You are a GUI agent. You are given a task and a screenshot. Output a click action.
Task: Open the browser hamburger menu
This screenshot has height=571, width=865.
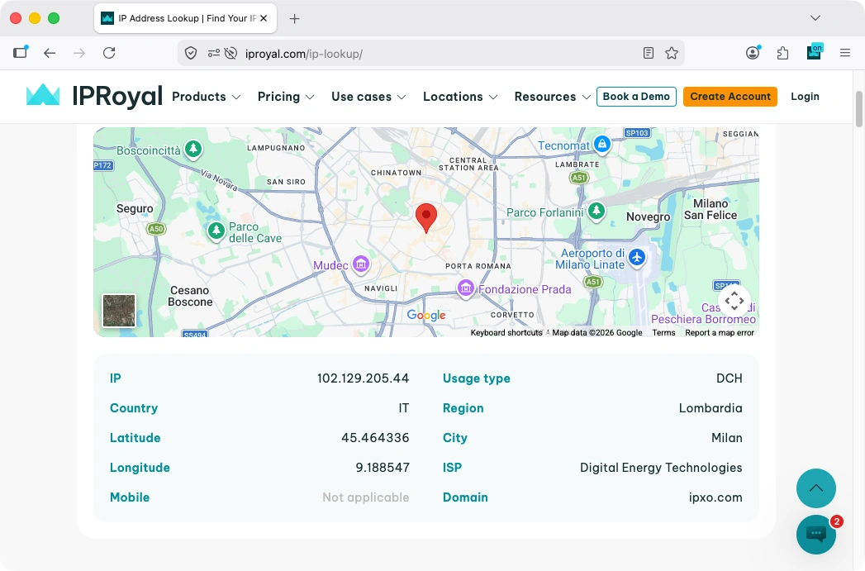coord(844,53)
